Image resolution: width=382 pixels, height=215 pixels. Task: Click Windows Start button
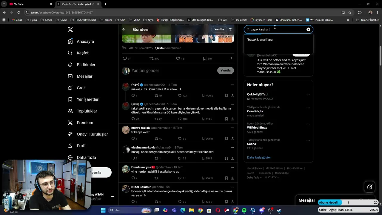click(103, 210)
